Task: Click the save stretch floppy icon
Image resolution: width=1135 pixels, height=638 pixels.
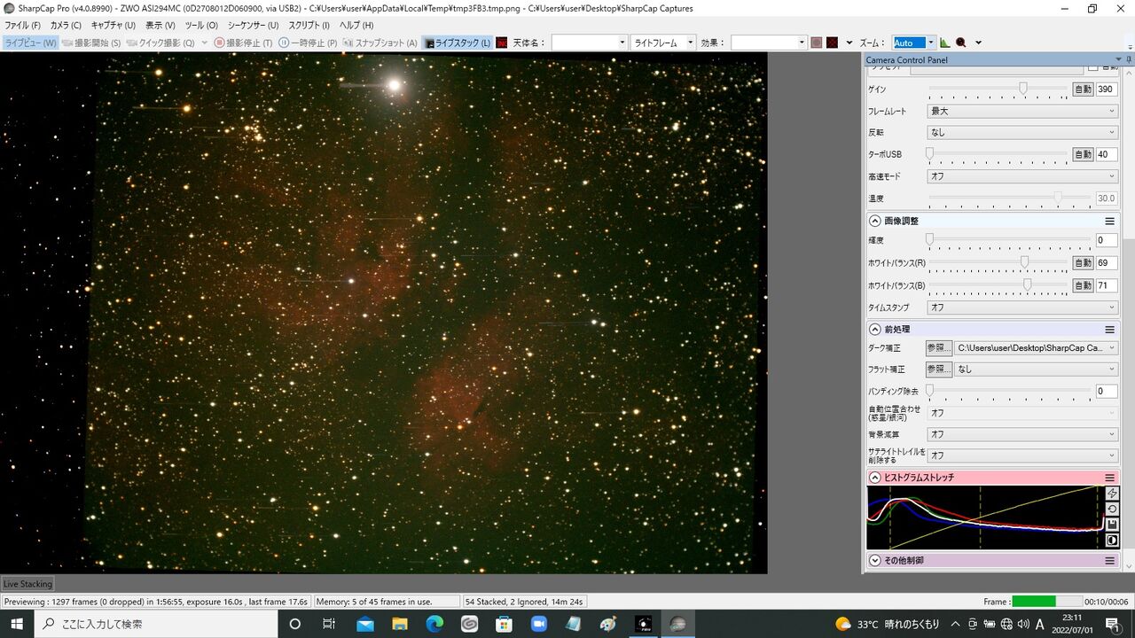Action: [1112, 525]
